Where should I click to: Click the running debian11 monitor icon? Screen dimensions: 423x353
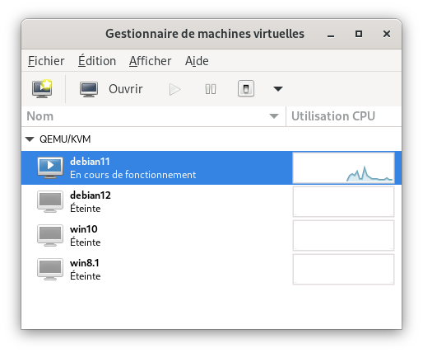50,167
